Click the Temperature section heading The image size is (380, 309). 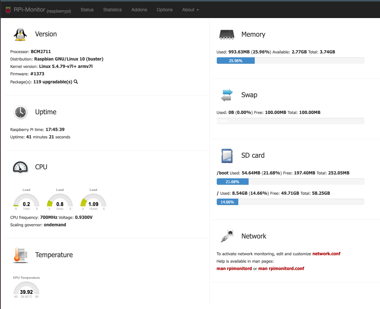click(54, 255)
